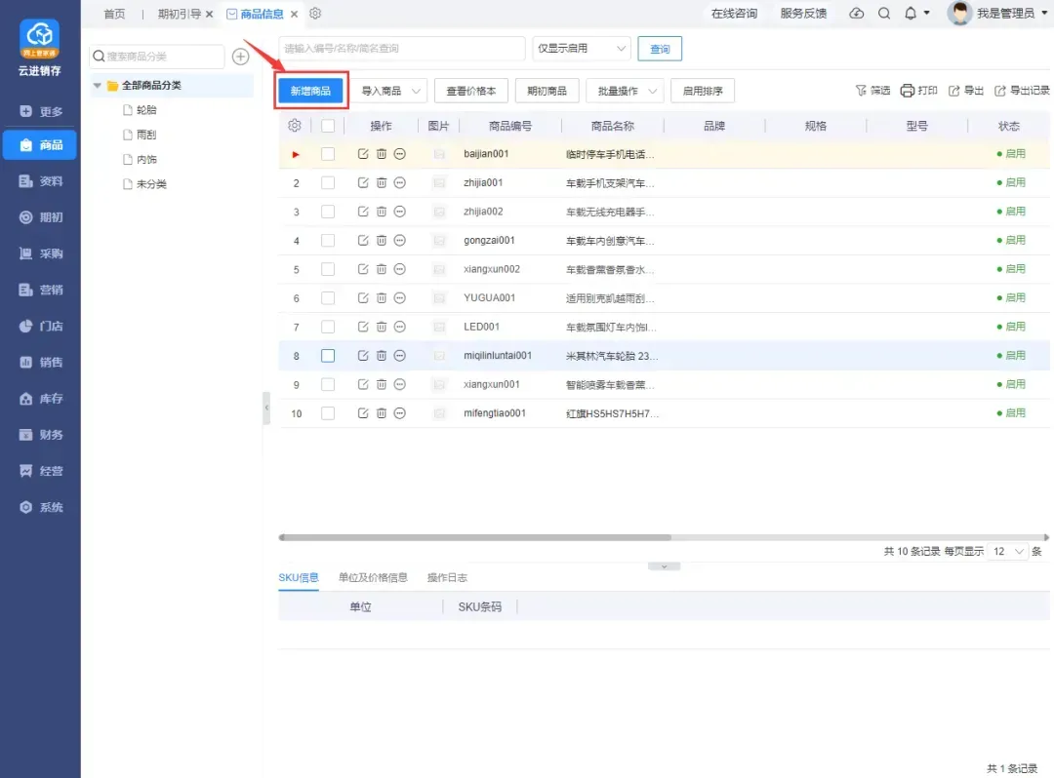Open the per-page count dropdown showing 12
This screenshot has height=778, width=1054.
(x=1007, y=551)
